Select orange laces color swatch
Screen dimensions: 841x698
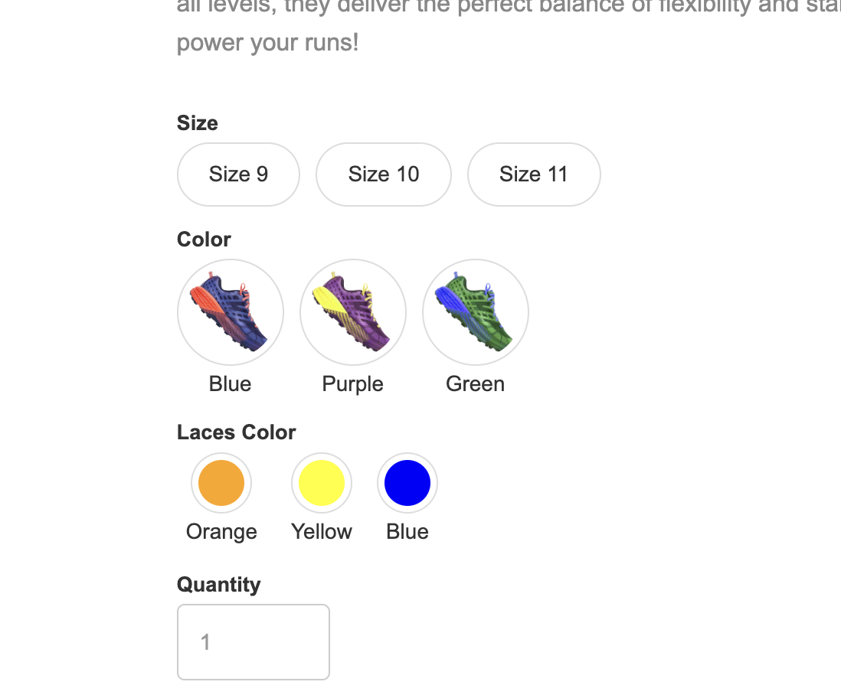tap(221, 483)
